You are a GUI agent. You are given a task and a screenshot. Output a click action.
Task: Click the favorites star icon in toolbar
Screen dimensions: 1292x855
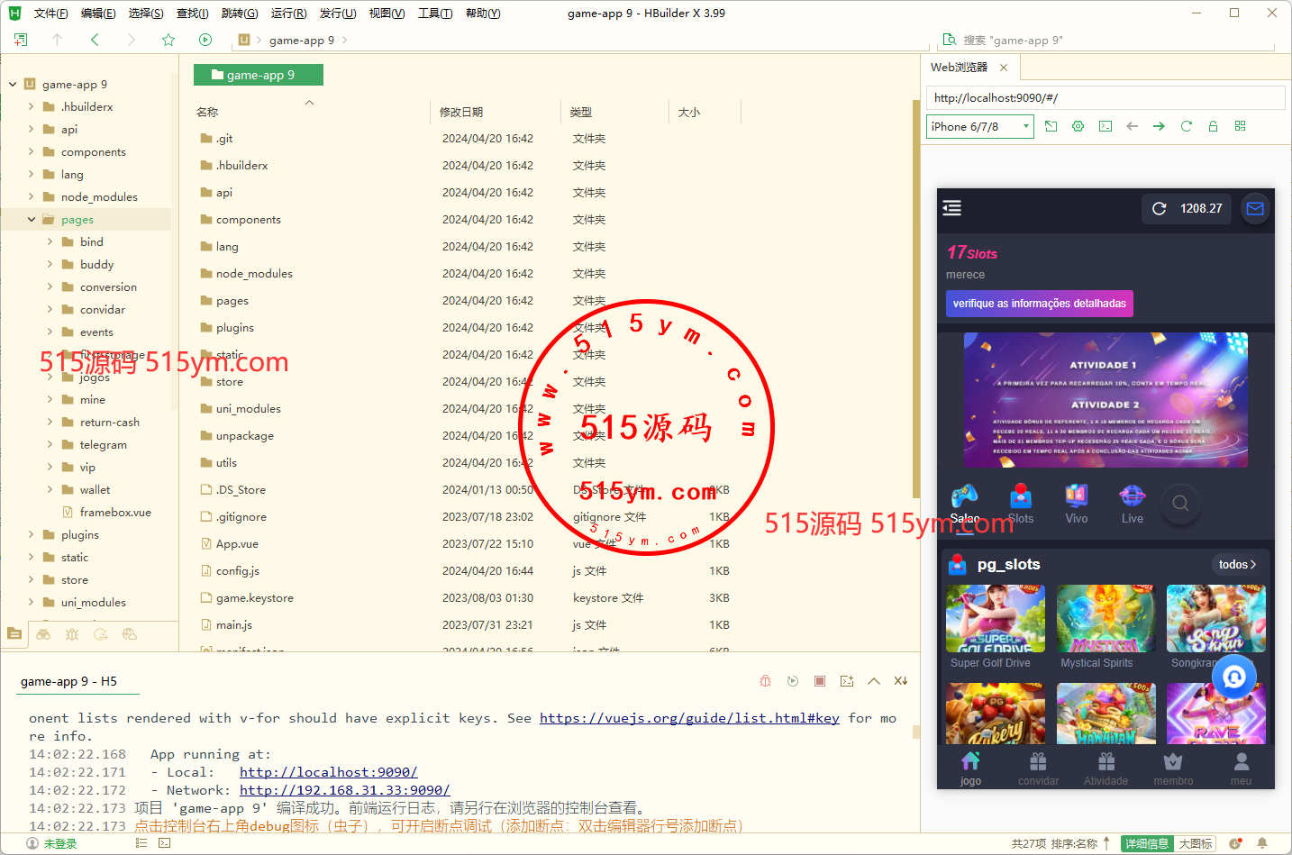click(168, 40)
